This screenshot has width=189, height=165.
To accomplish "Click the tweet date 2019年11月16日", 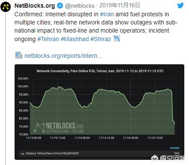I will click(x=120, y=6).
